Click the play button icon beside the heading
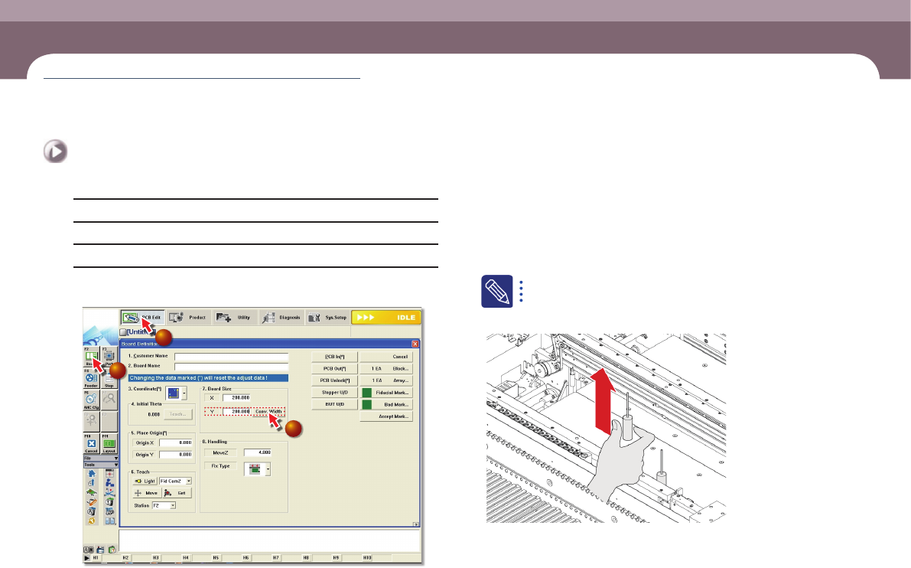The width and height of the screenshot is (911, 568). [55, 152]
